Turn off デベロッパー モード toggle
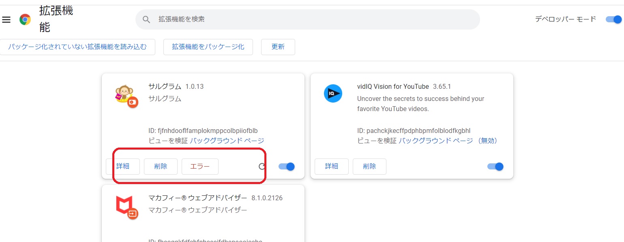Viewport: 624px width, 242px height. (613, 19)
